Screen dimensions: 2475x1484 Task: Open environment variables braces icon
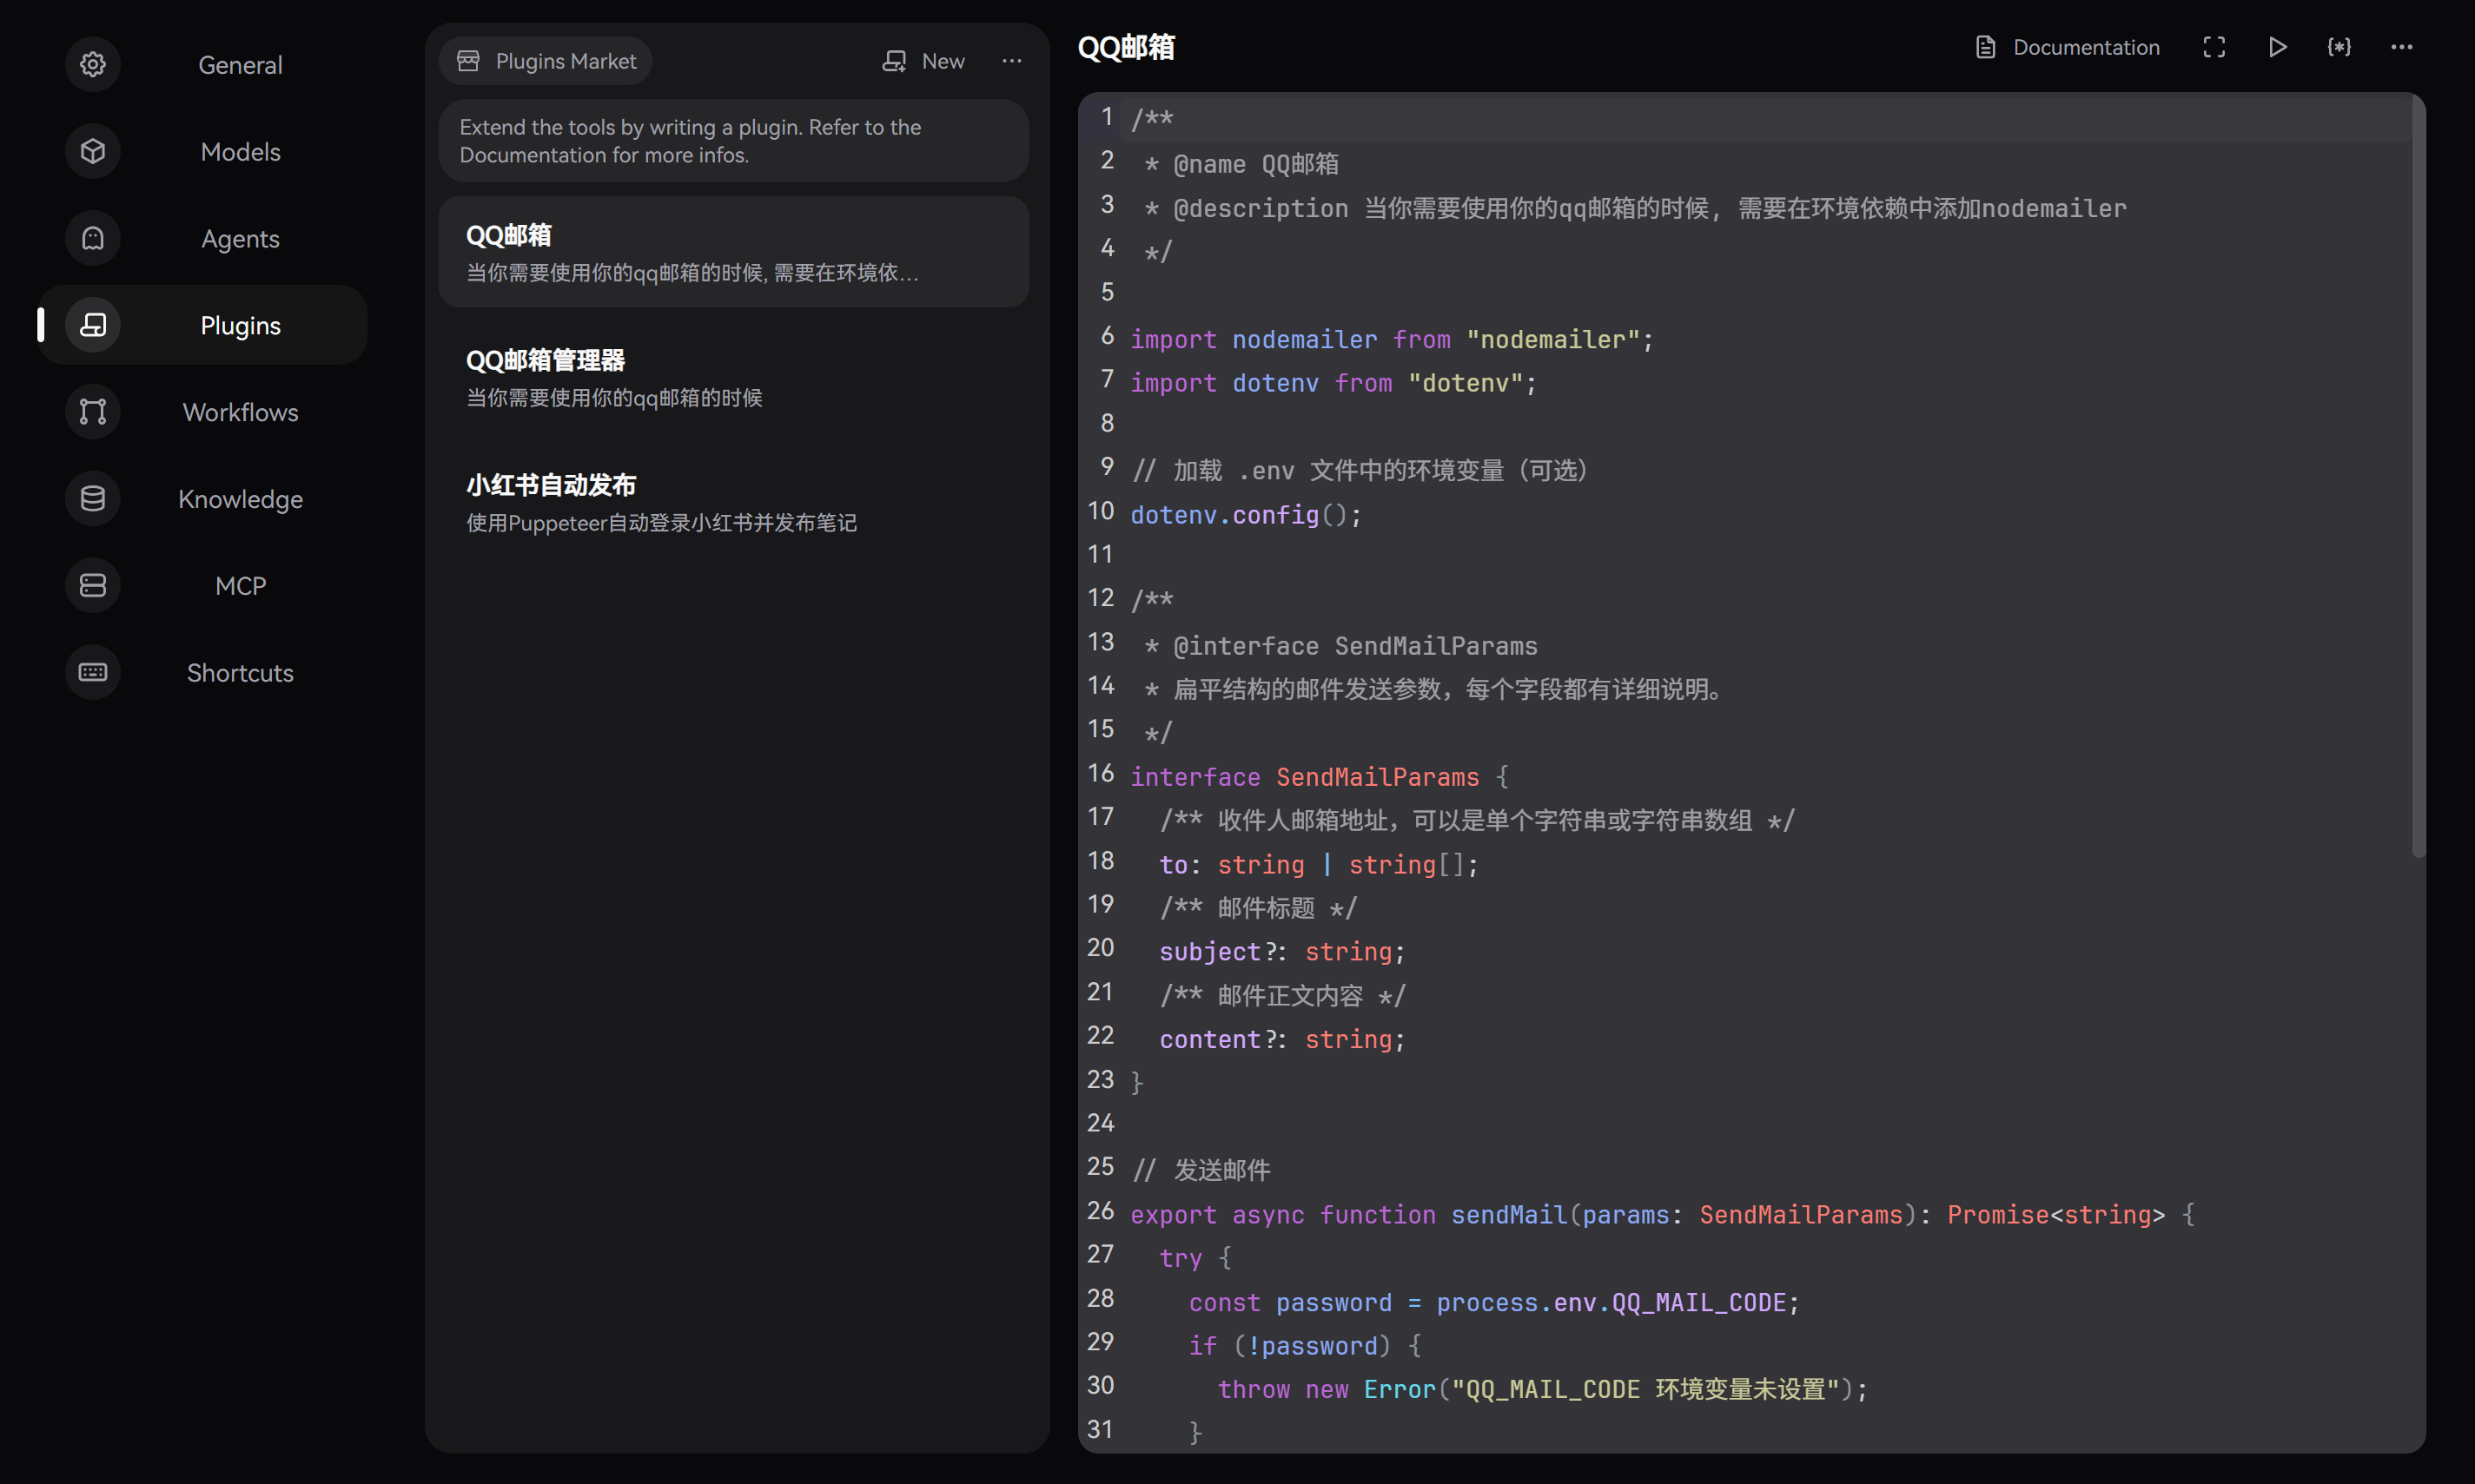point(2339,47)
